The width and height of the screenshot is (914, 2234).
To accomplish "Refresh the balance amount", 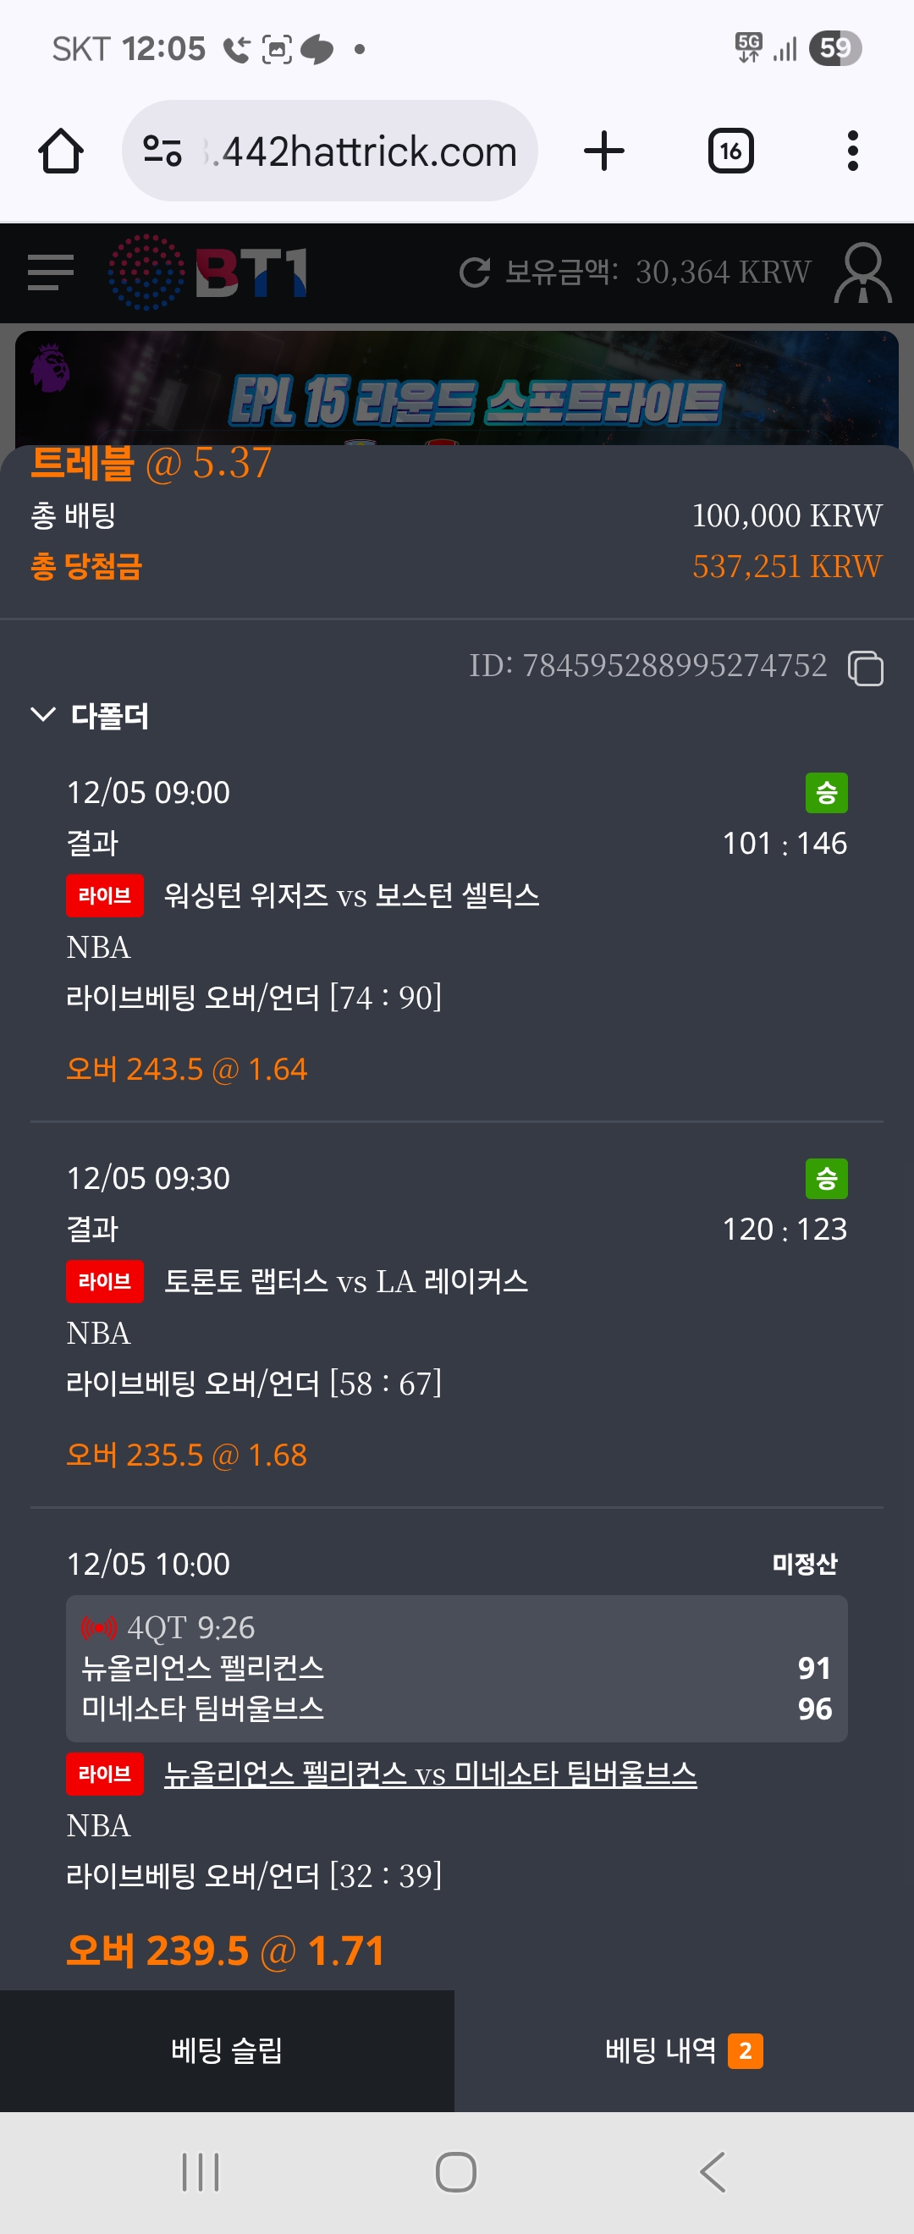I will point(474,272).
